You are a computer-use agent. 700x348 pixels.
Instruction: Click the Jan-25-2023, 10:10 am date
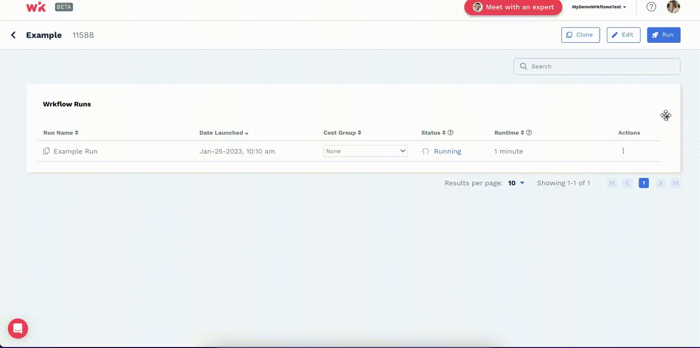[237, 151]
